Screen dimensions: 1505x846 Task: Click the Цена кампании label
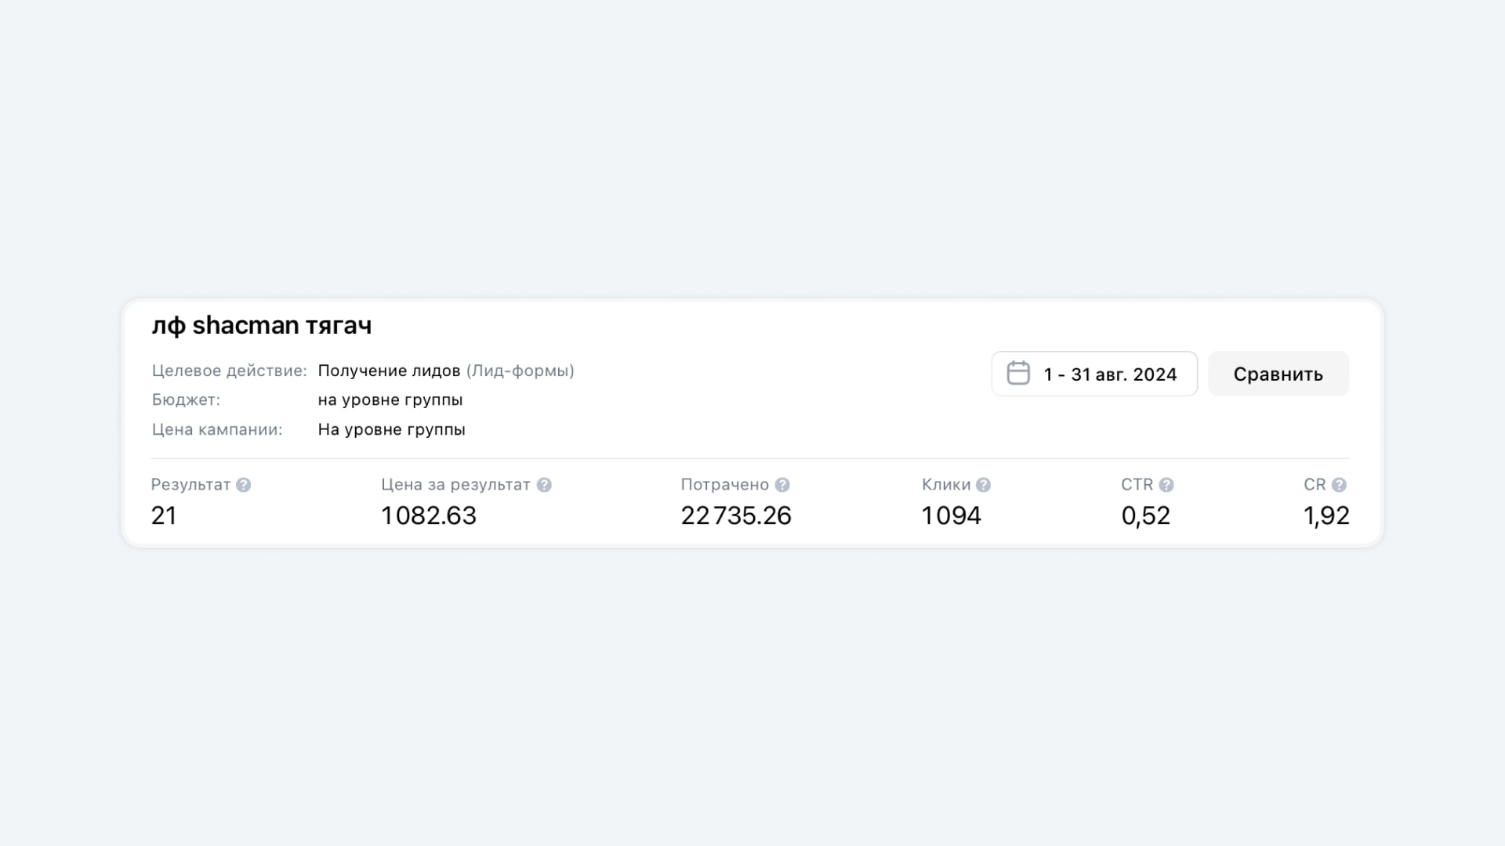click(217, 429)
